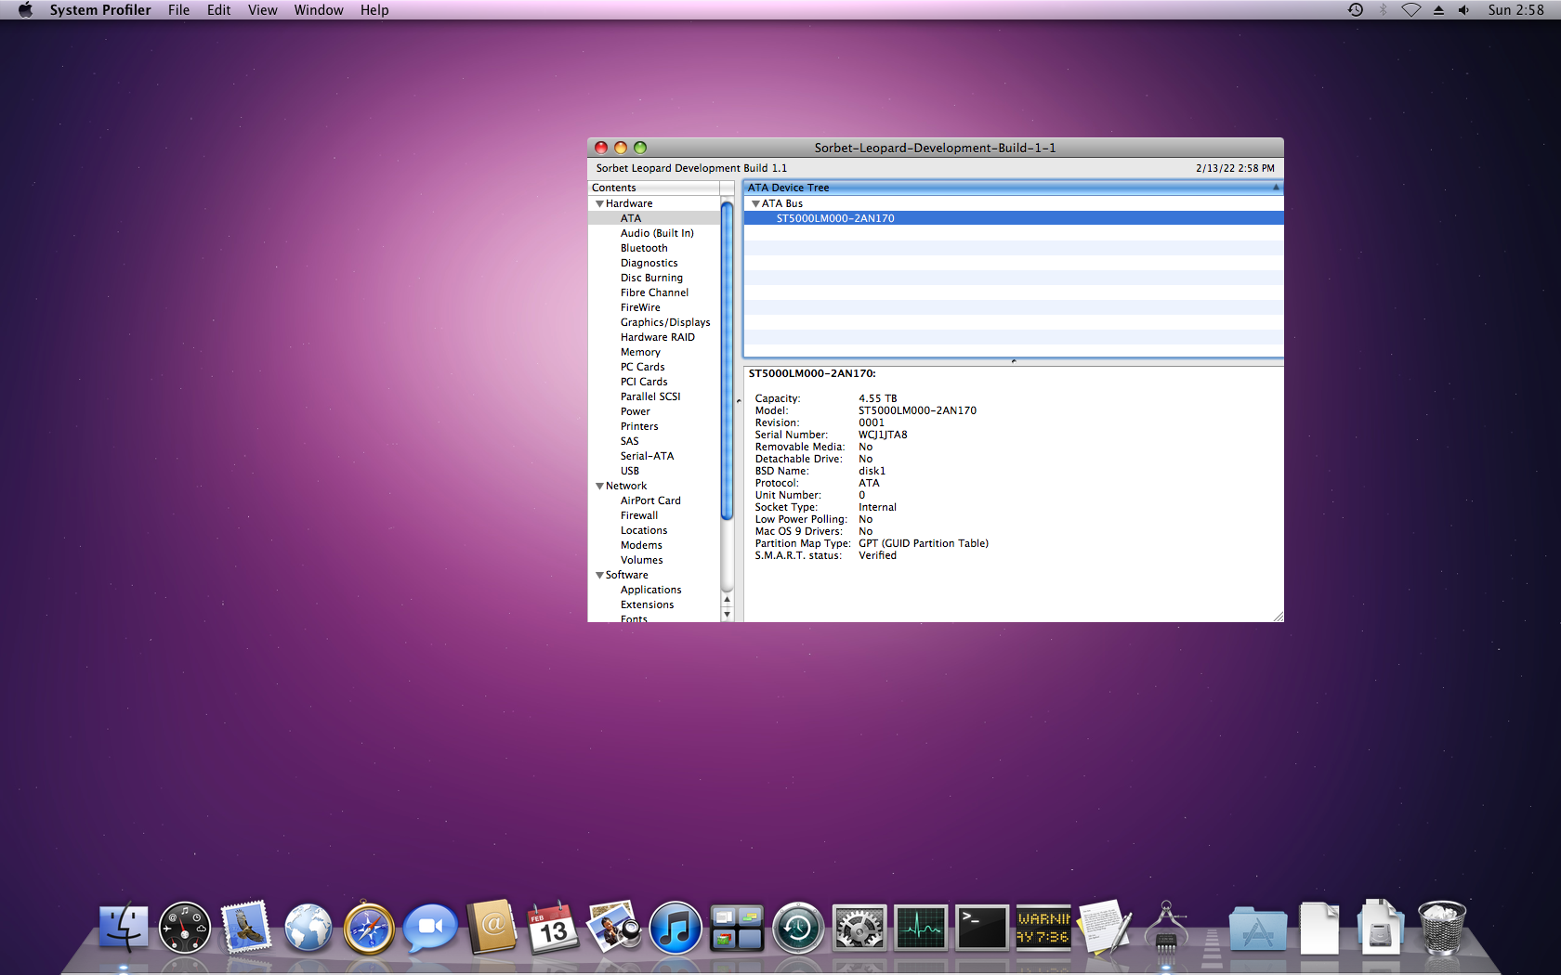The height and width of the screenshot is (975, 1561).
Task: Open the Trash in the Dock
Action: [x=1441, y=928]
